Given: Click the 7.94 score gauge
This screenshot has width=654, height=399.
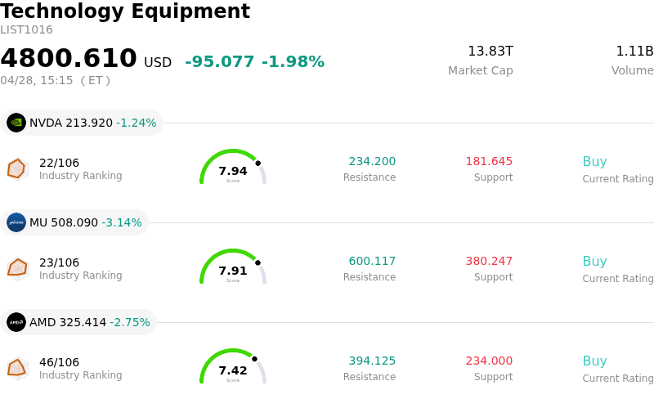Looking at the screenshot, I should 233,168.
